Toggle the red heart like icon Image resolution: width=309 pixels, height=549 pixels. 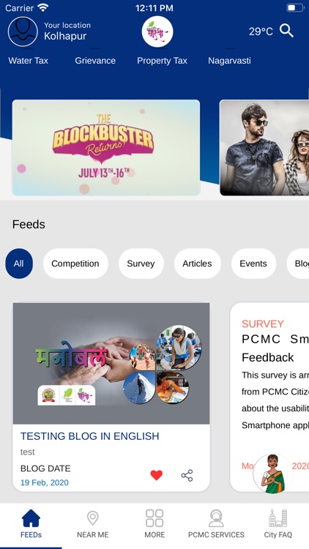pos(156,475)
